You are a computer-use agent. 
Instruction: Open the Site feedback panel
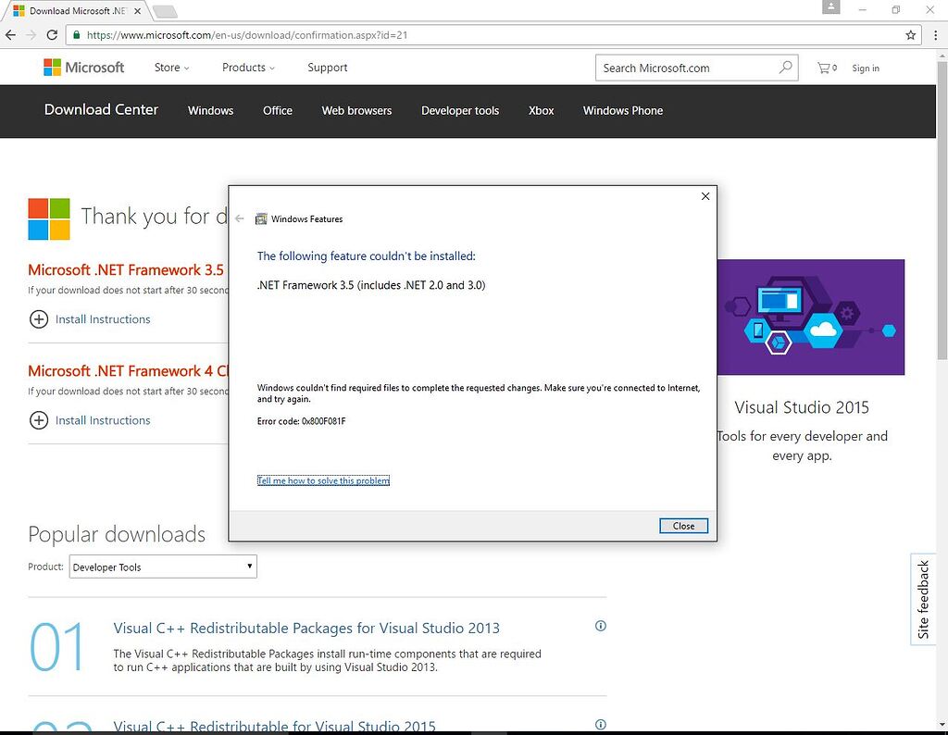pos(923,600)
